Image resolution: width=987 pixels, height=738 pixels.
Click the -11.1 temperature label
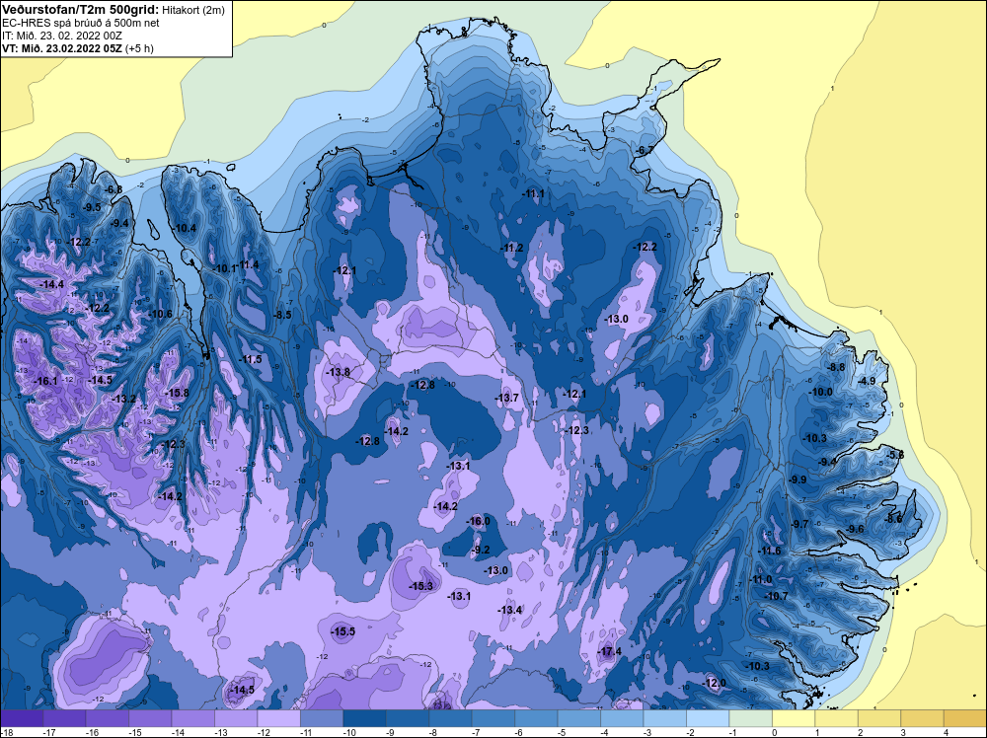coord(533,193)
